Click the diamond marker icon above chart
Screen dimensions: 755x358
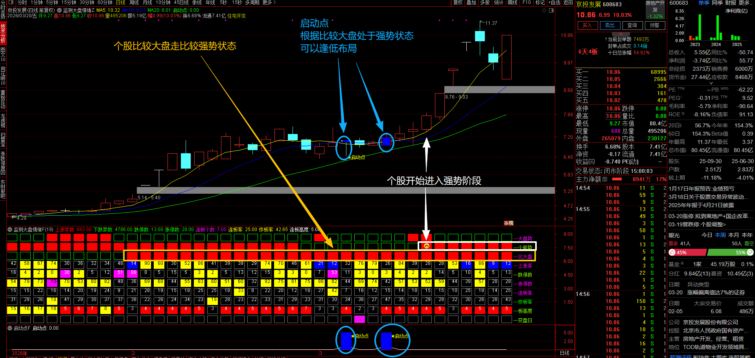[x=544, y=10]
